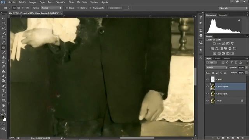The width and height of the screenshot is (249, 140).
Task: Open the Layers panel flyout menu
Action: click(x=246, y=59)
